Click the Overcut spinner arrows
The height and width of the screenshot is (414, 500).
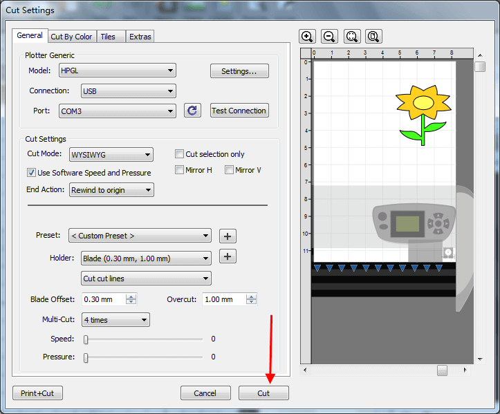(x=251, y=299)
